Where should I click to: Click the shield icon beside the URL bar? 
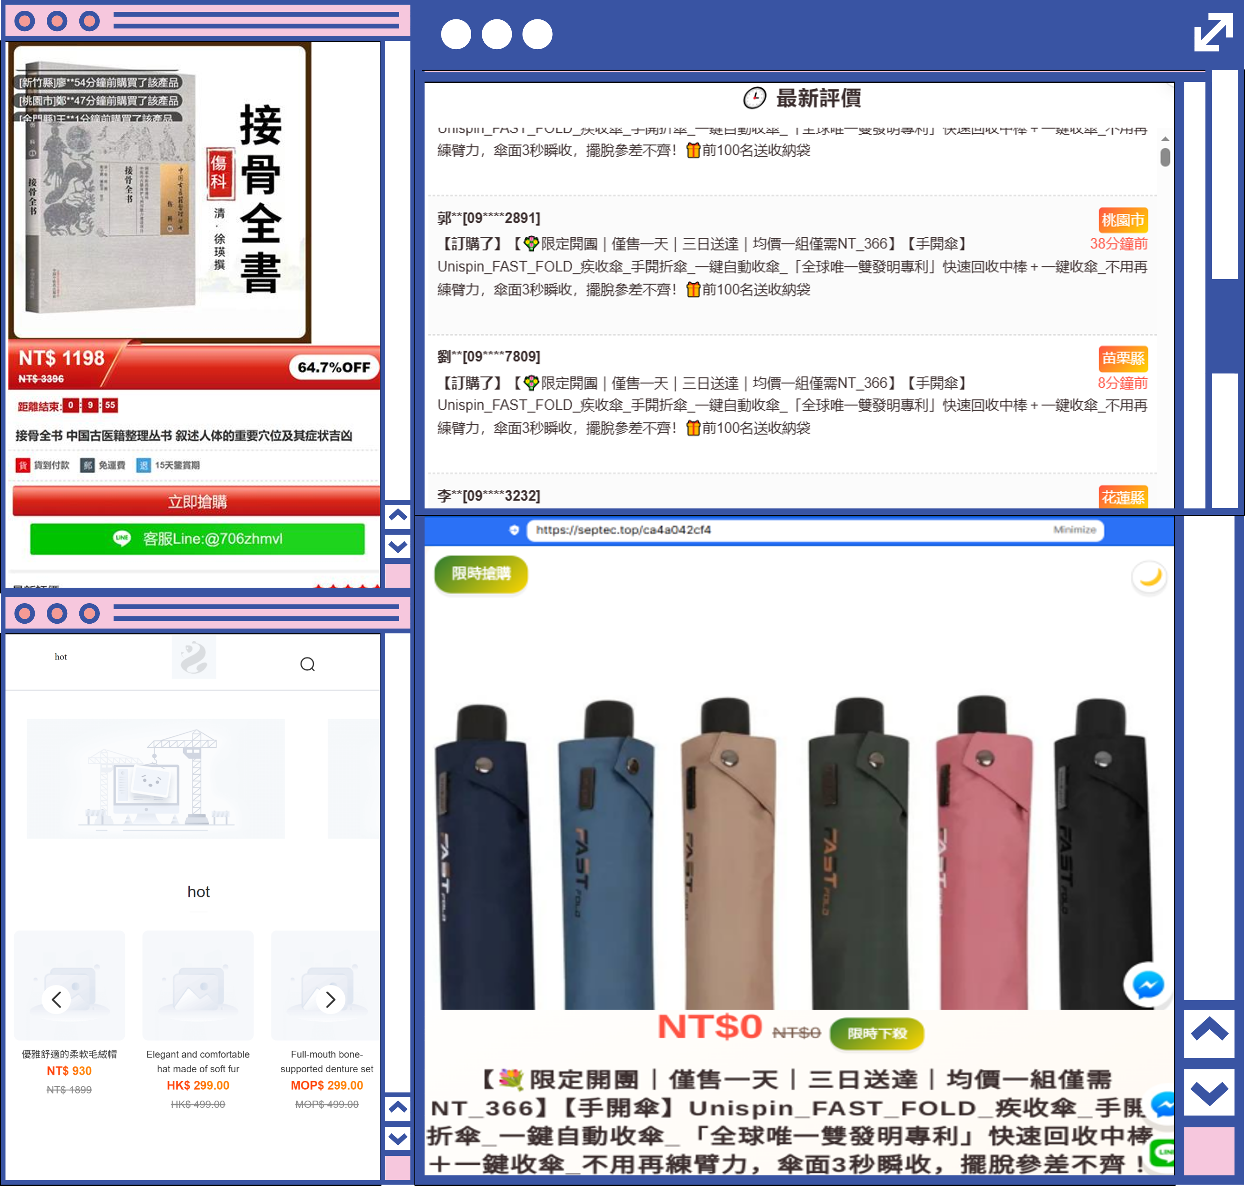point(514,530)
